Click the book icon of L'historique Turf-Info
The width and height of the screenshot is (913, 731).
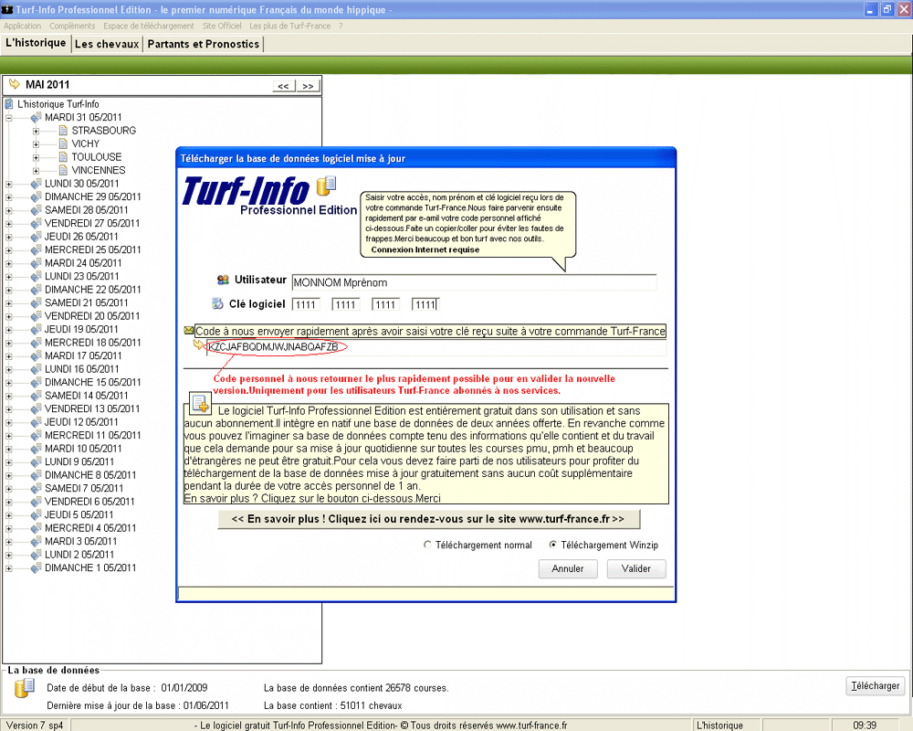[x=9, y=104]
